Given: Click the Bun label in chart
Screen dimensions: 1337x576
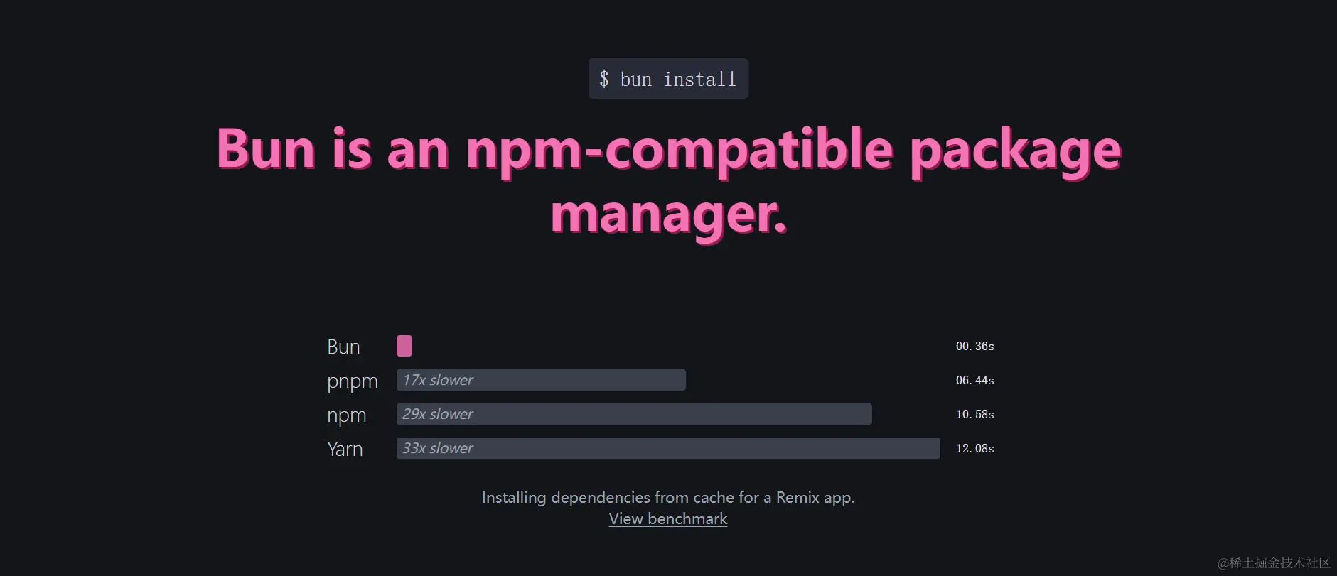Looking at the screenshot, I should [343, 347].
